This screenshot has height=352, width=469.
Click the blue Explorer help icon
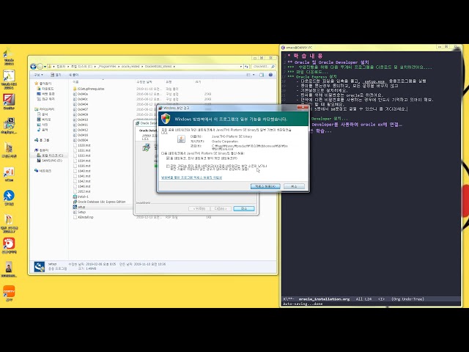point(270,75)
